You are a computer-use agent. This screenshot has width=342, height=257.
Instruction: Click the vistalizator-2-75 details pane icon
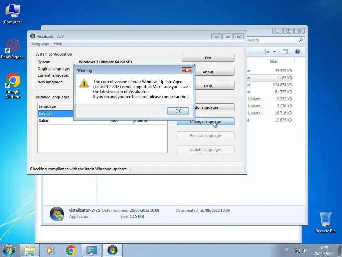tap(57, 214)
